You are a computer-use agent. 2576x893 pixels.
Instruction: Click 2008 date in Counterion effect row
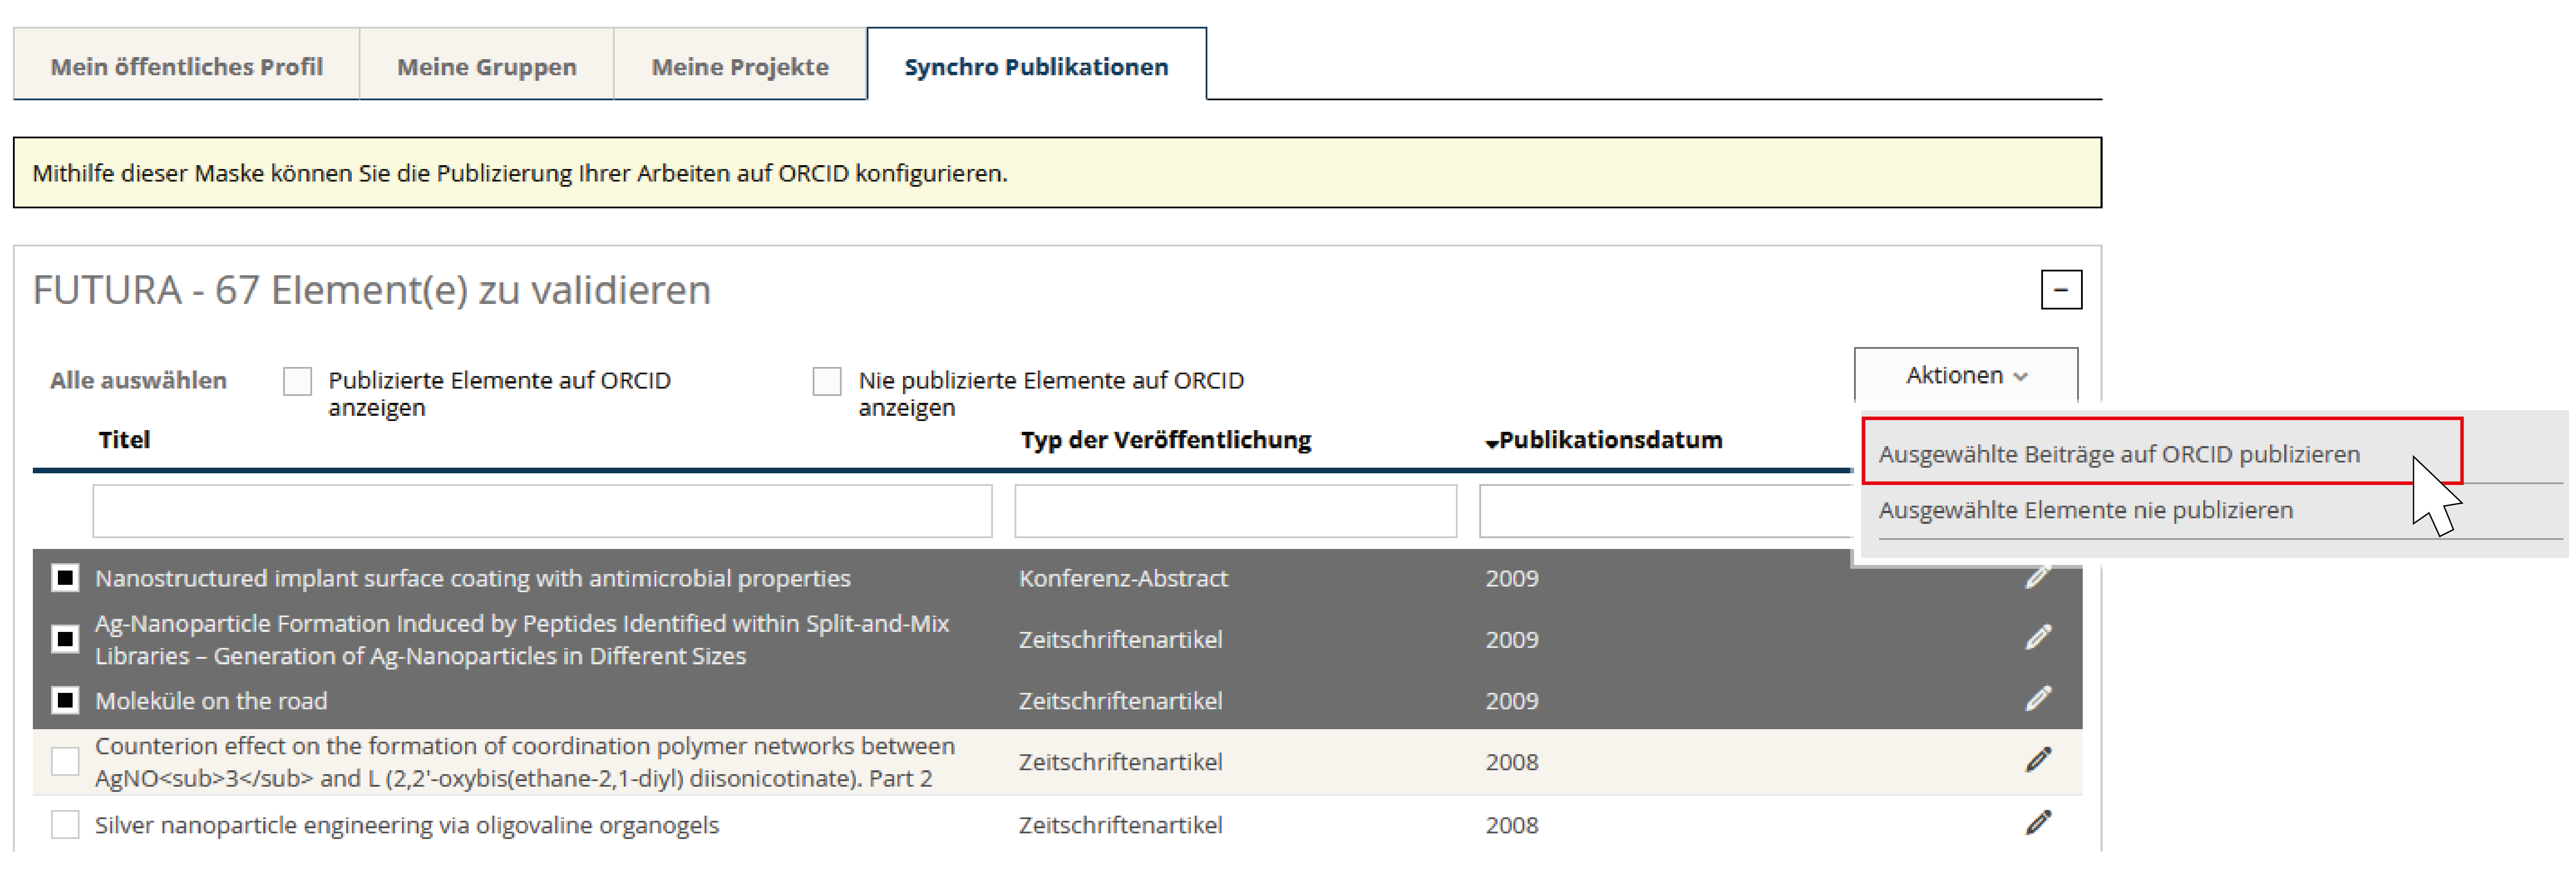tap(1512, 762)
